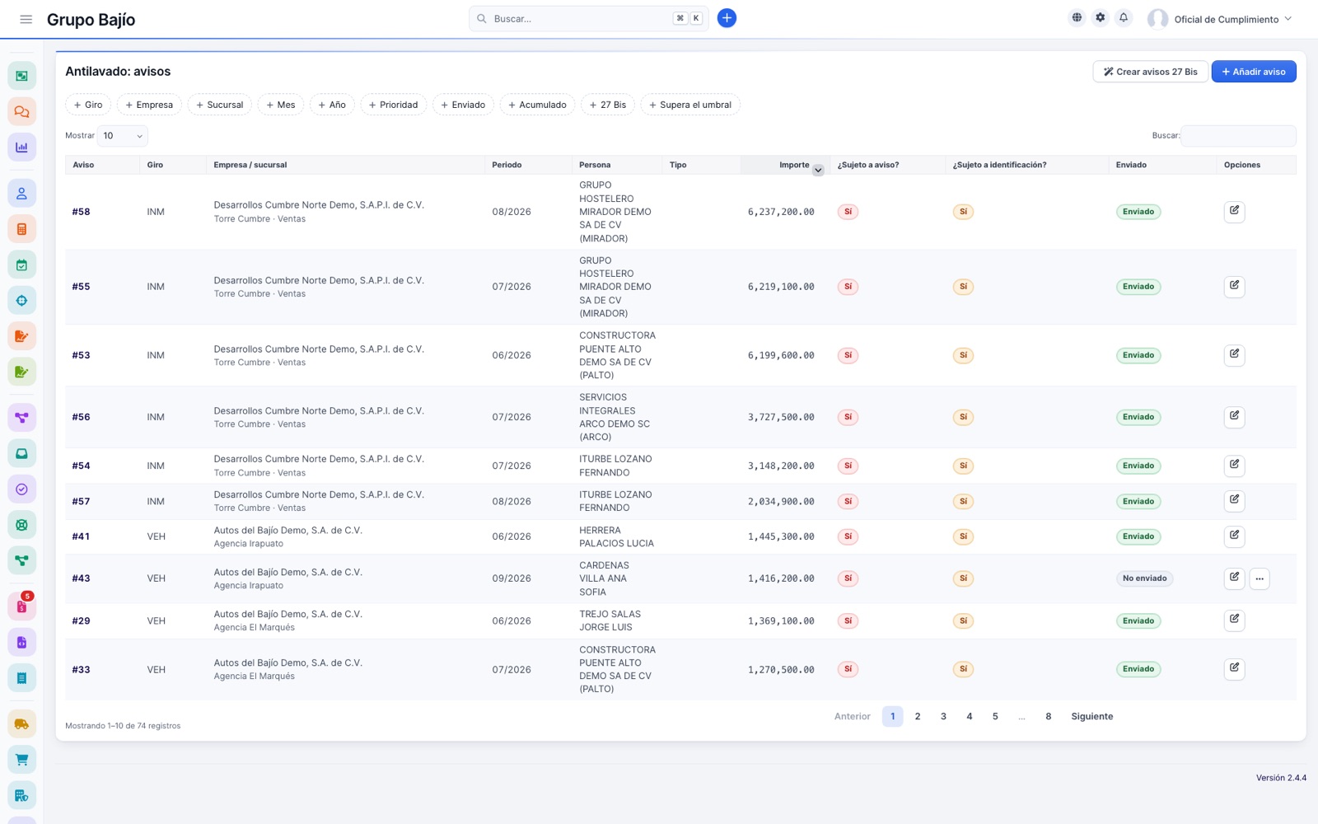Open the invoice icon with badge 5
The width and height of the screenshot is (1318, 824).
point(22,606)
